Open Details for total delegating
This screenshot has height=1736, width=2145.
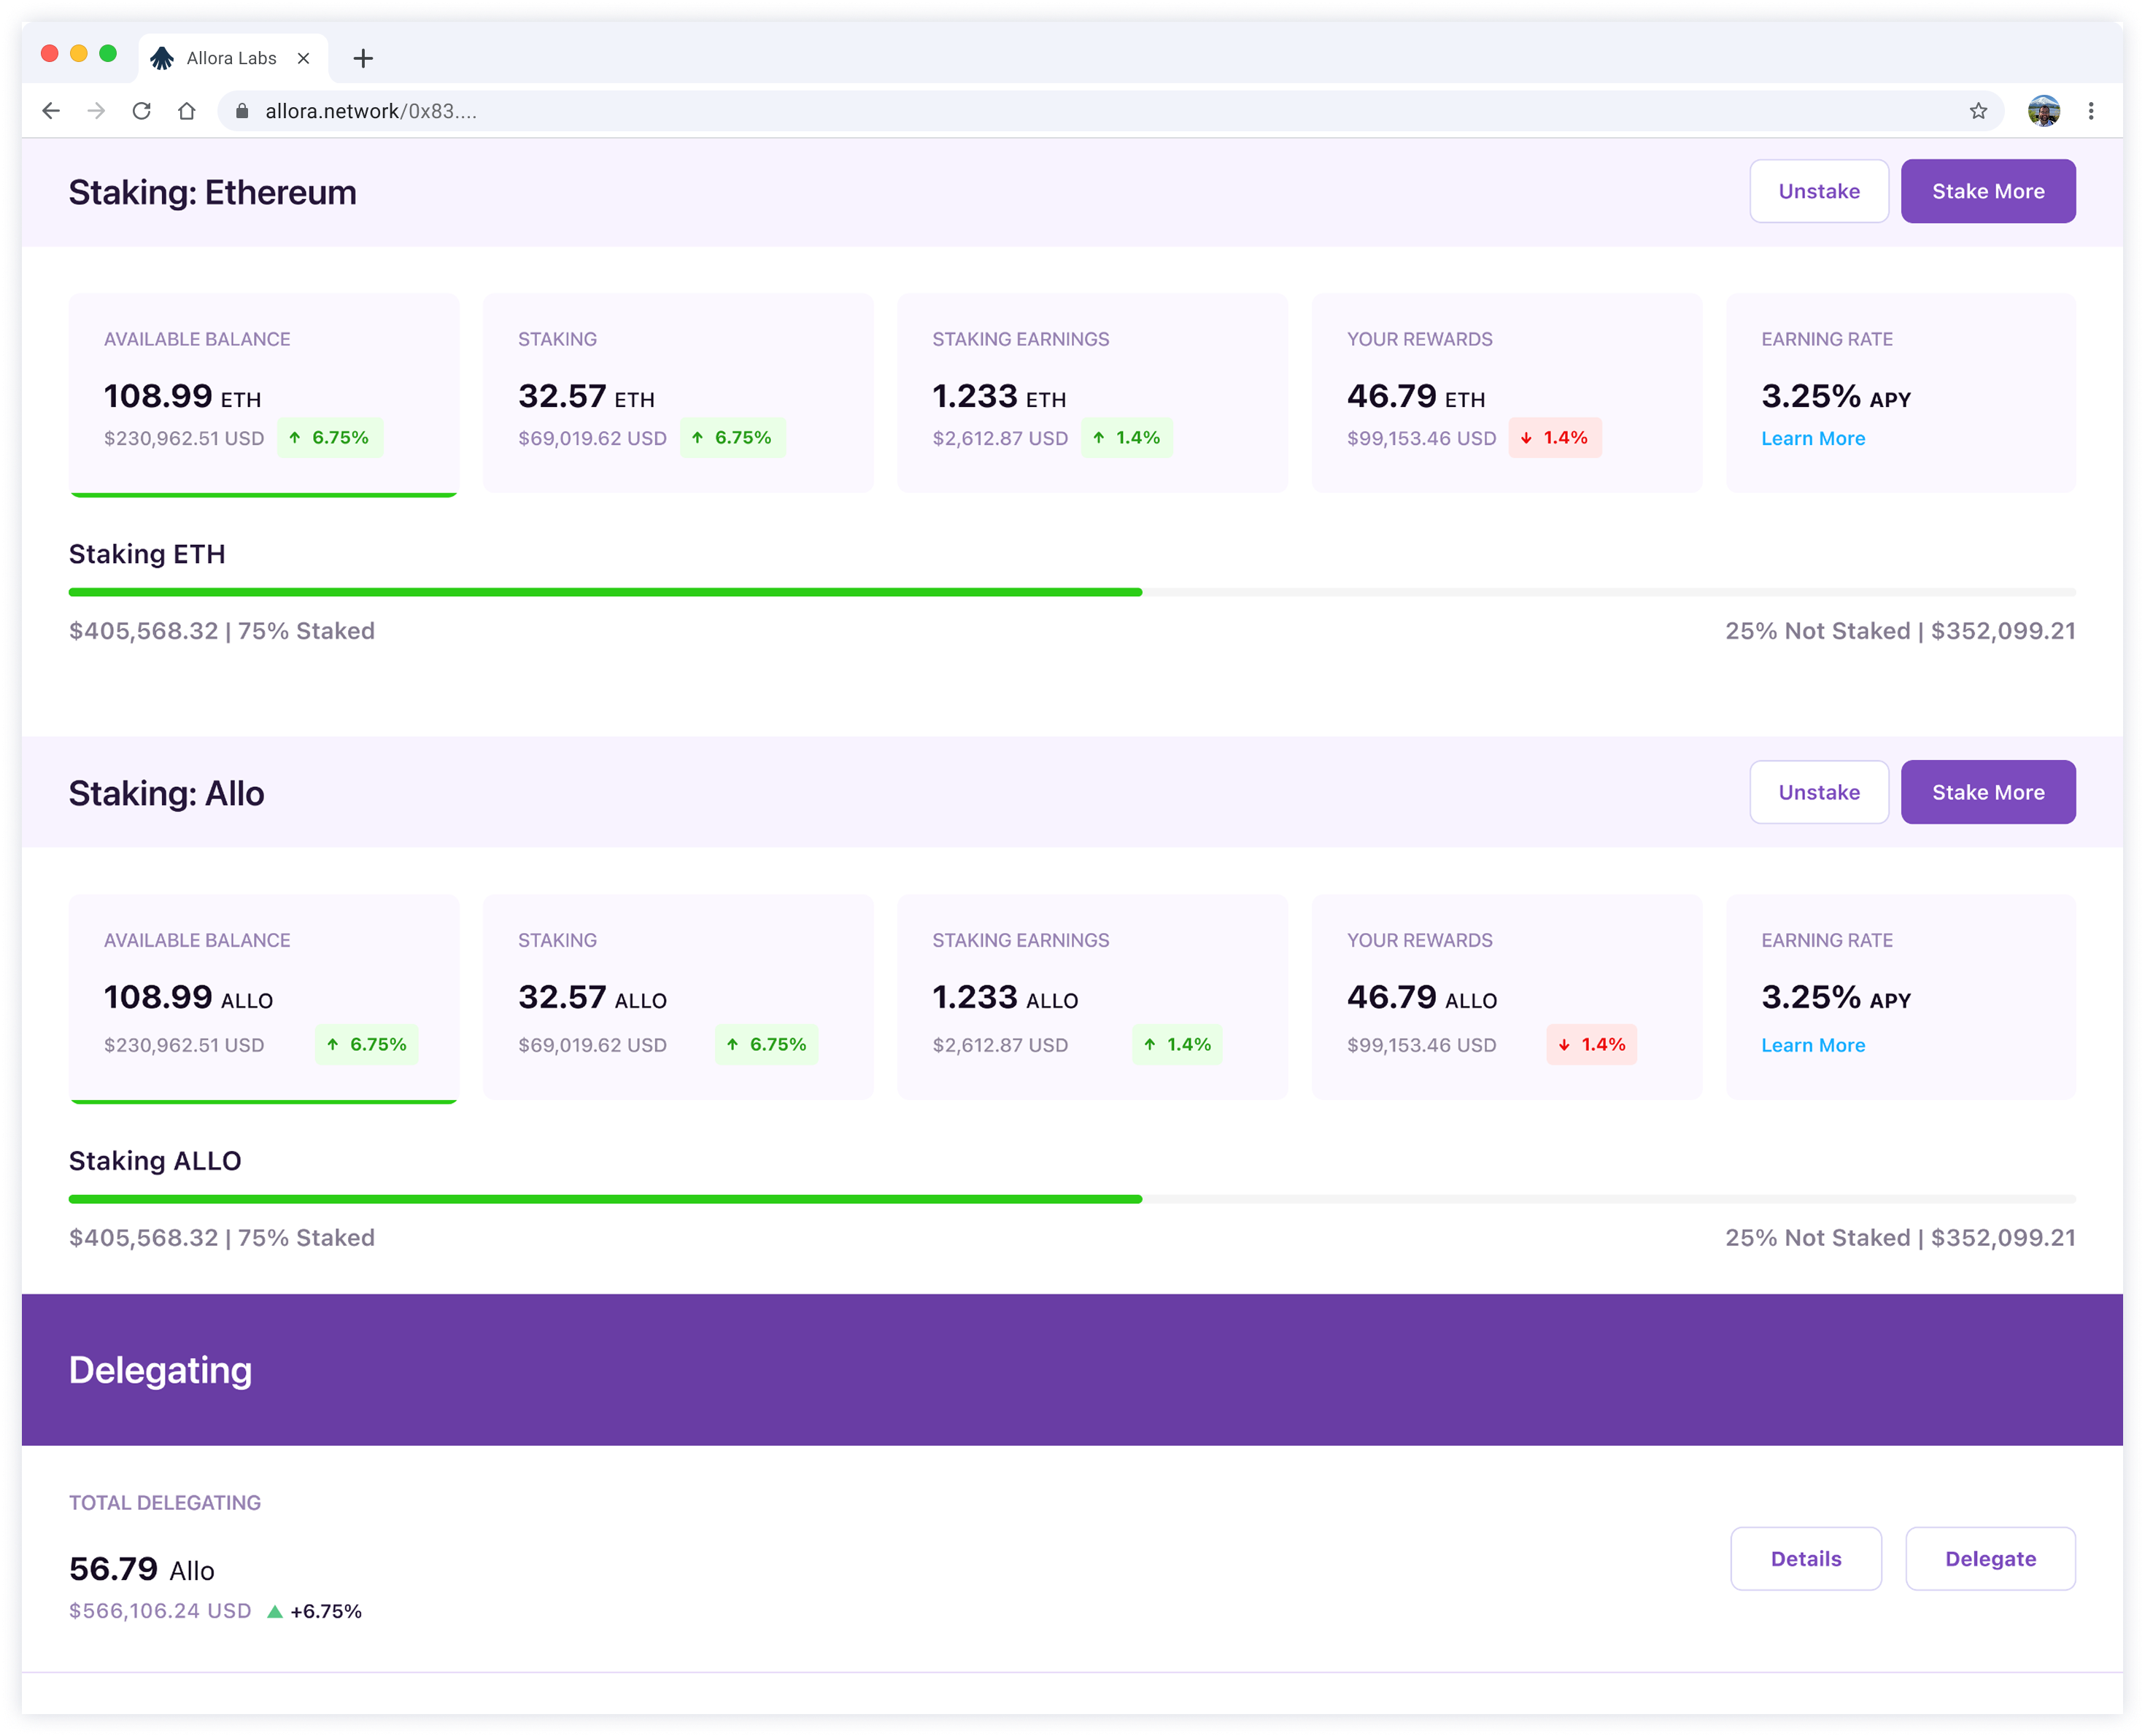(1805, 1558)
